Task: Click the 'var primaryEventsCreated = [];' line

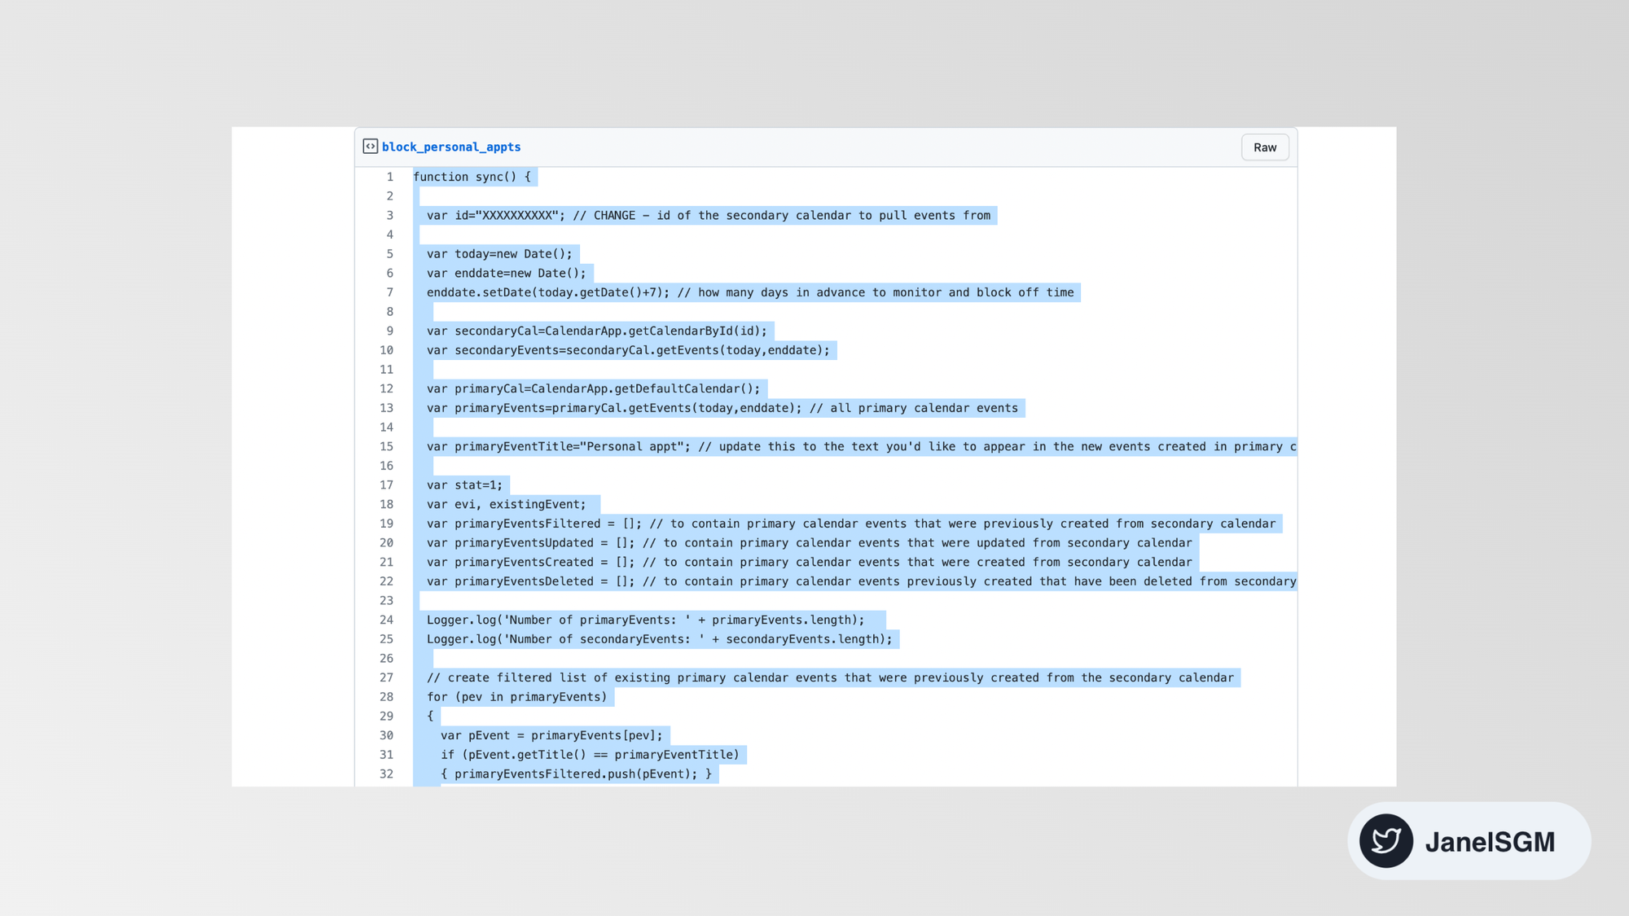Action: [x=810, y=562]
